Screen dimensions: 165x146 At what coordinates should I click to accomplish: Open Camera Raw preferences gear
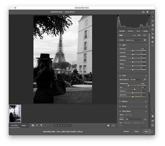[147, 12]
